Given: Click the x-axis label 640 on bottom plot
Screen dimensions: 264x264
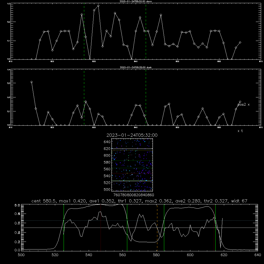Looking at the screenshot, I should tap(258, 255).
